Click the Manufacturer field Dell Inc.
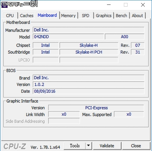152x151 pixels. point(89,30)
